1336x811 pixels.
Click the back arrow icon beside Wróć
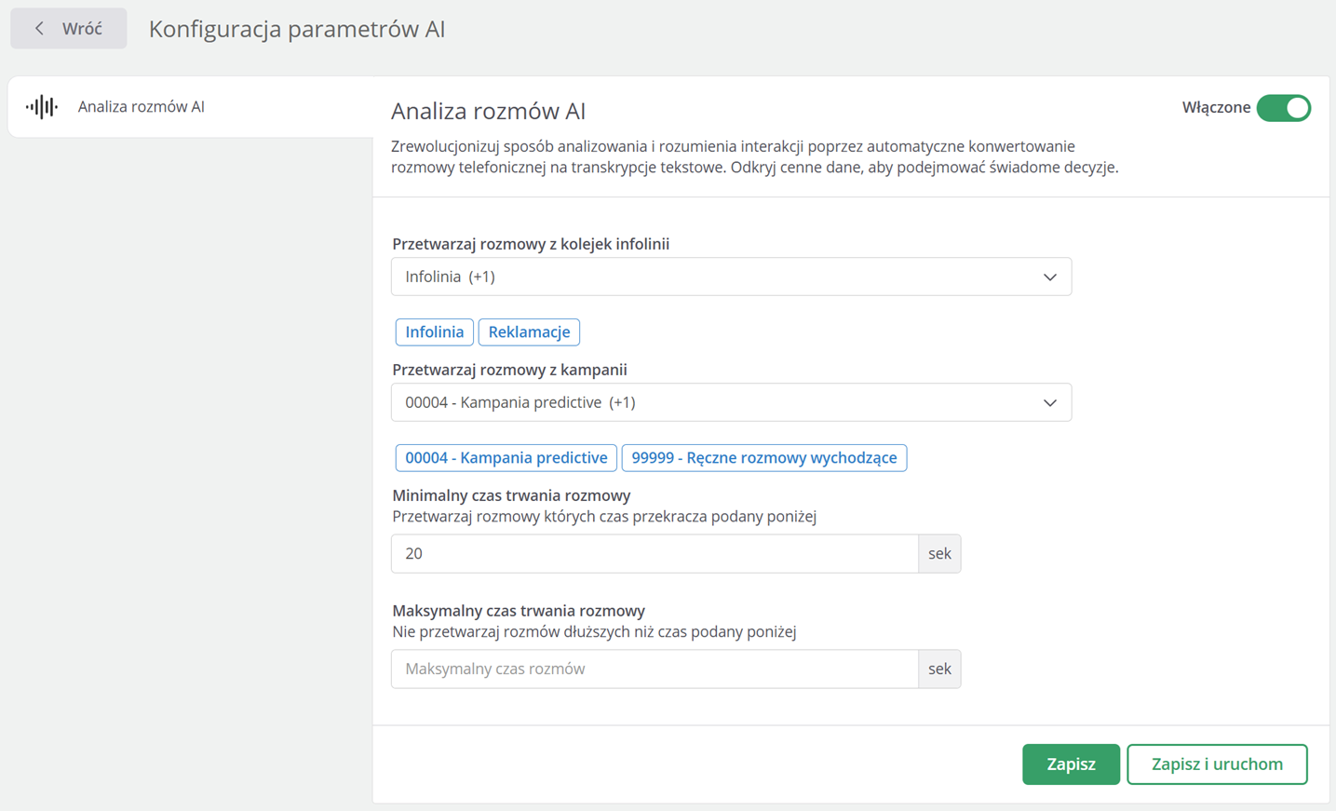click(39, 29)
